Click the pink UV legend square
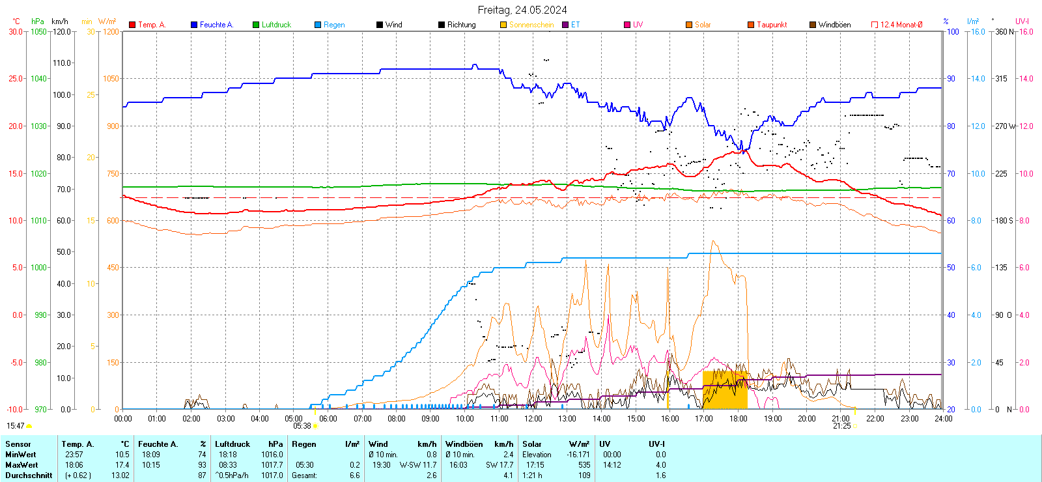 627,25
